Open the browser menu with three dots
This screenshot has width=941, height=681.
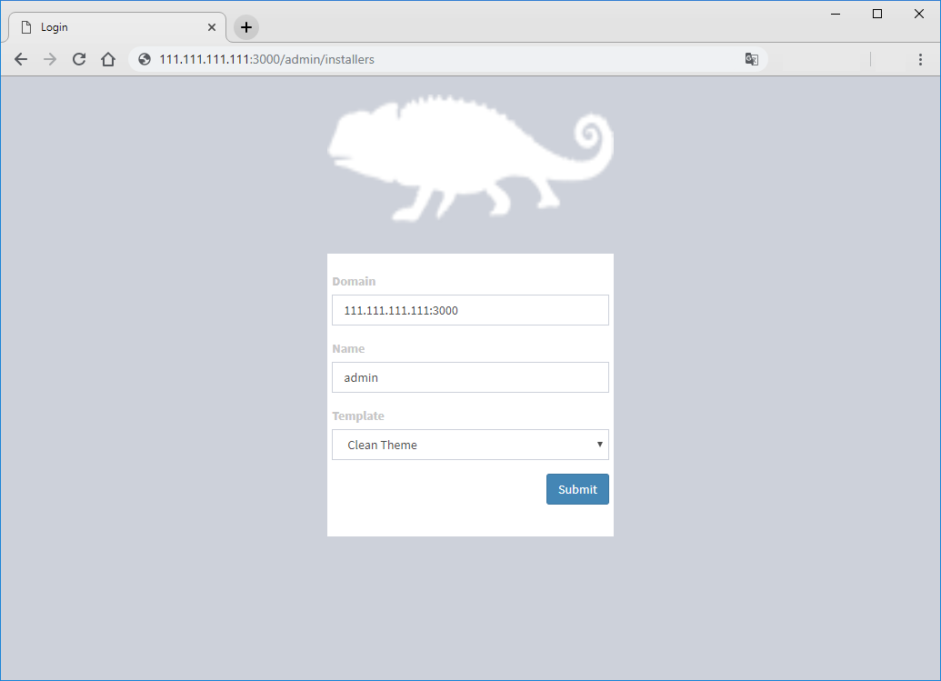coord(921,59)
